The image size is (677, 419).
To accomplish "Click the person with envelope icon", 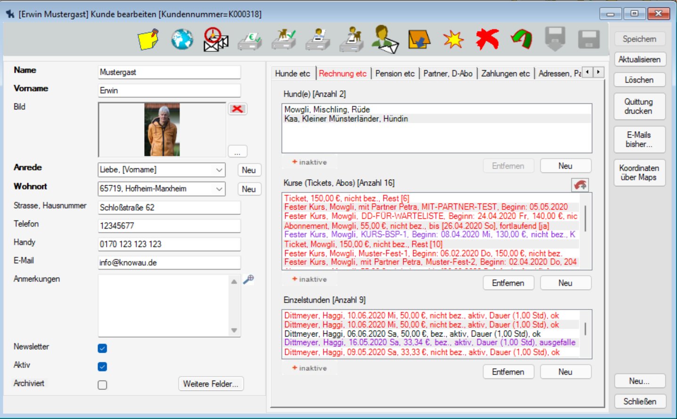I will coord(385,40).
